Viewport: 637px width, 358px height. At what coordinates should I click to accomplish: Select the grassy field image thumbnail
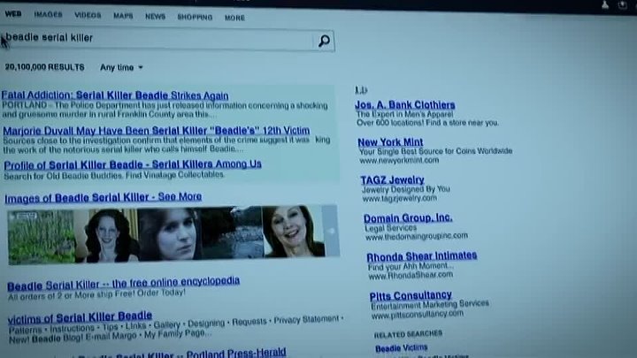(x=42, y=235)
